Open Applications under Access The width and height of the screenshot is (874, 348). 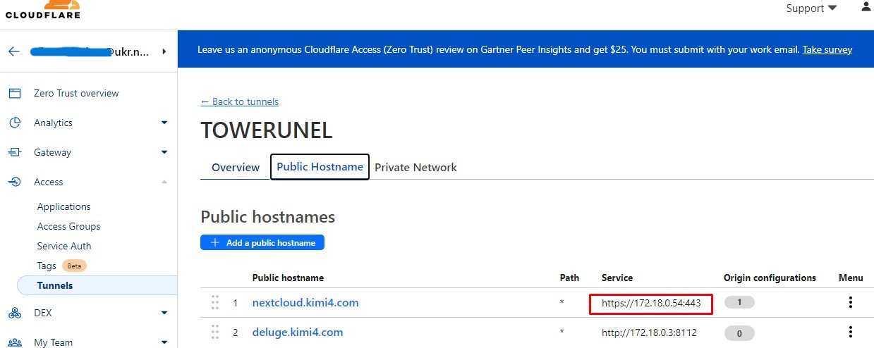(x=63, y=206)
